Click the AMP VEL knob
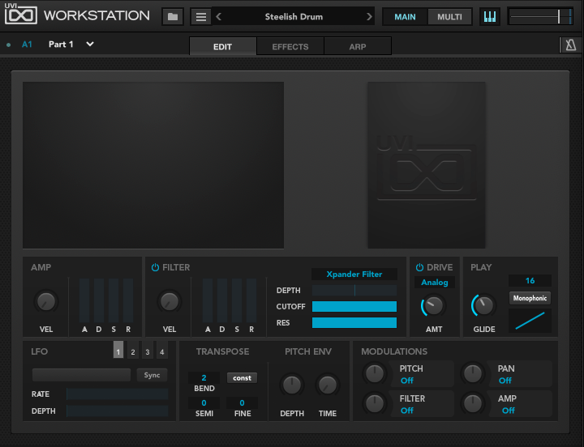 tap(46, 301)
